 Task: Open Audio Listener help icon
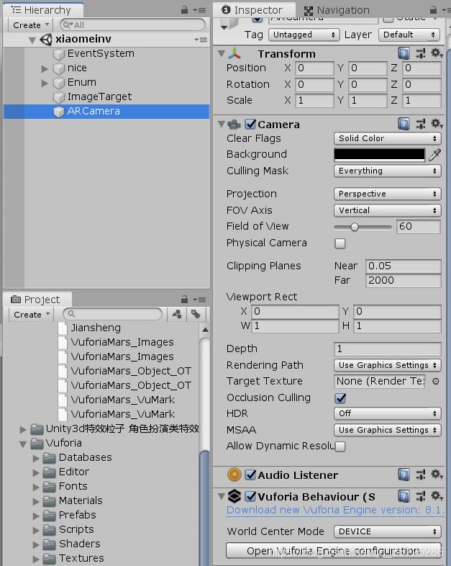(x=404, y=475)
